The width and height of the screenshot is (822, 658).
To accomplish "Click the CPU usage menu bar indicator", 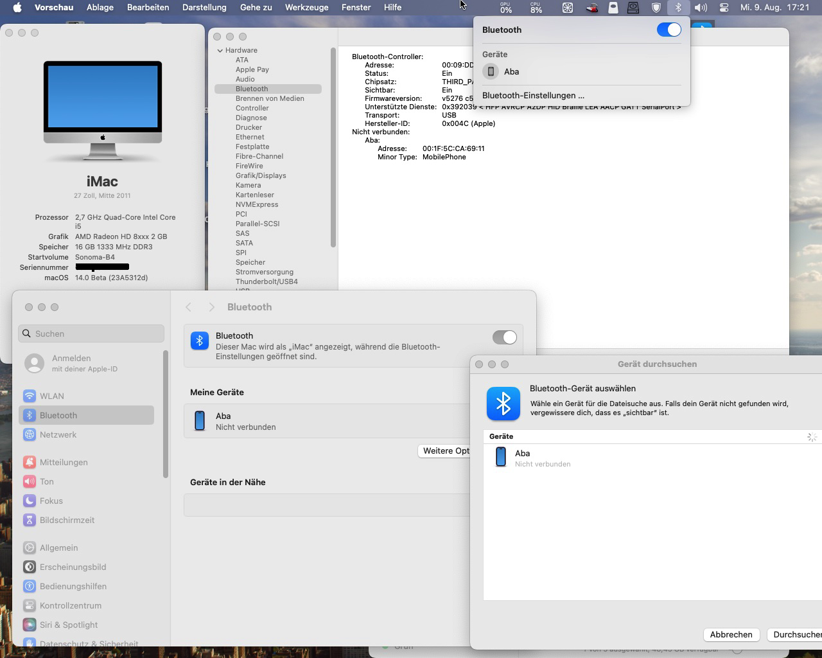I will [536, 8].
